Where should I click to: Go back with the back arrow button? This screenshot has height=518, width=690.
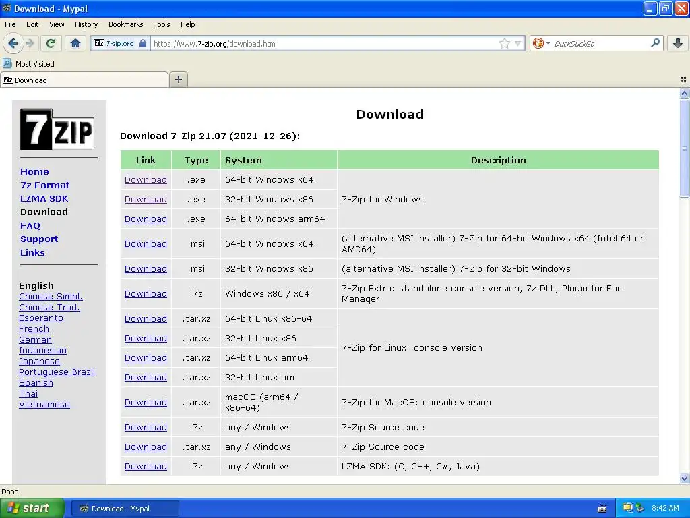click(x=13, y=43)
